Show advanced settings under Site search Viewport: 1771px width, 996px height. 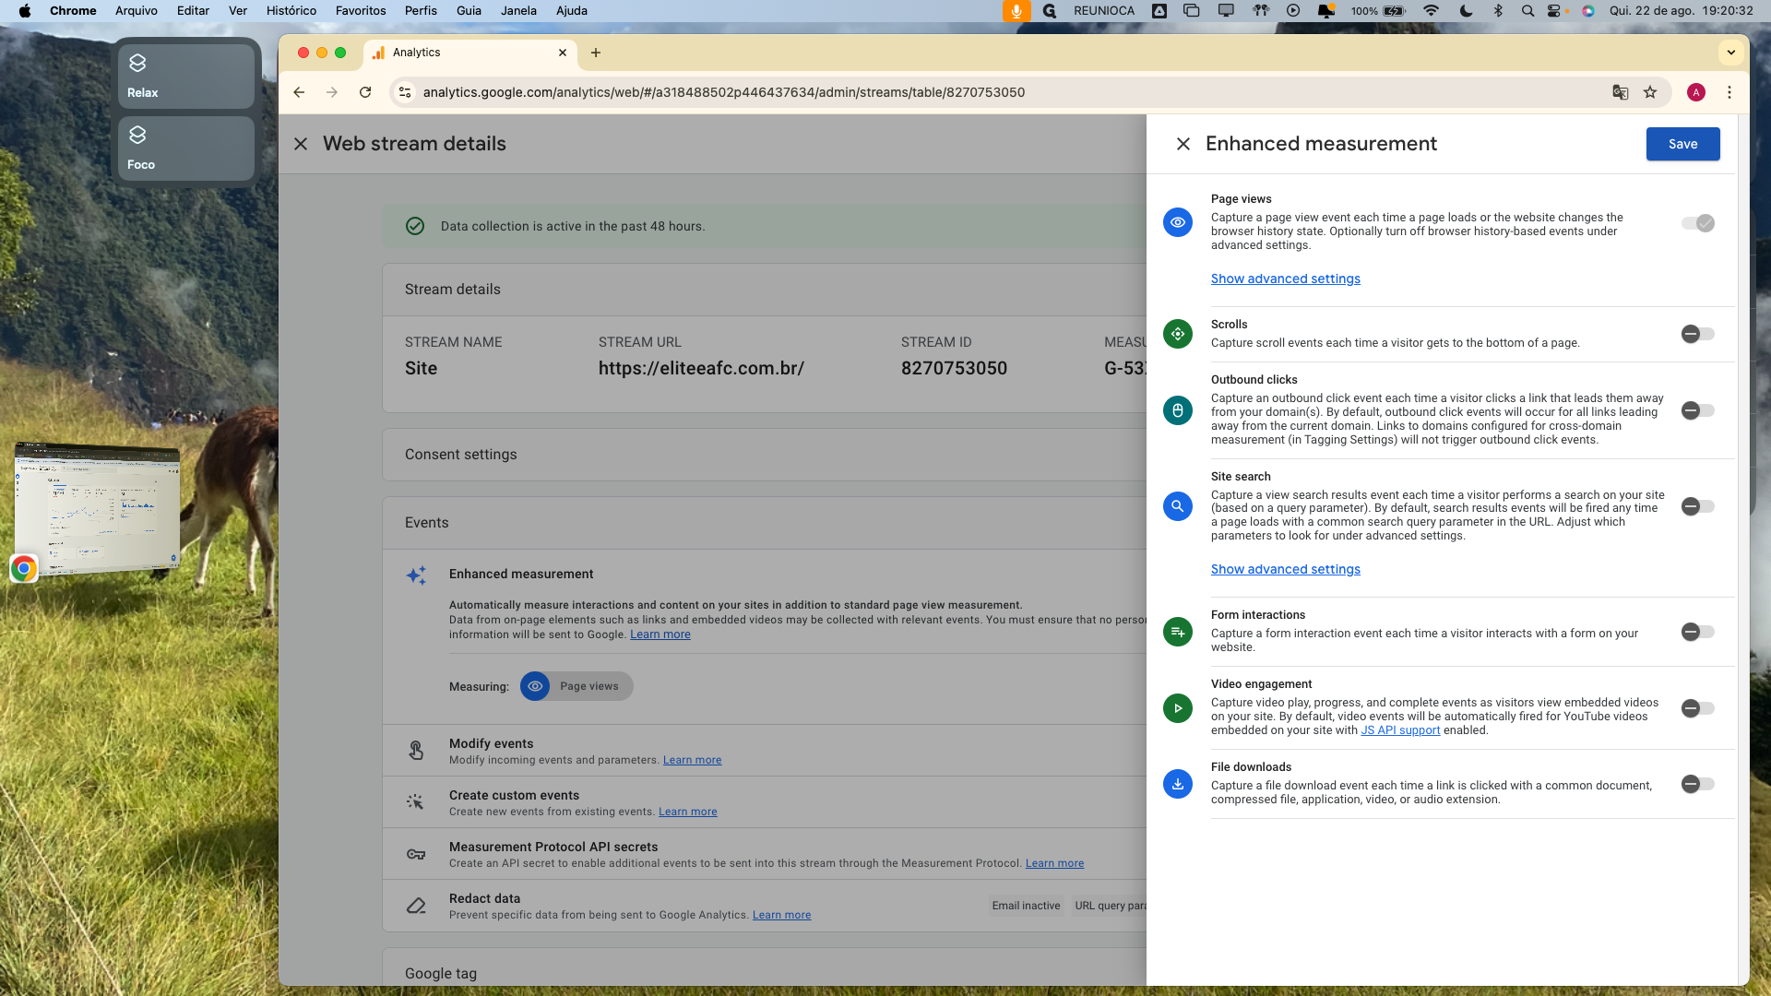[x=1285, y=569]
